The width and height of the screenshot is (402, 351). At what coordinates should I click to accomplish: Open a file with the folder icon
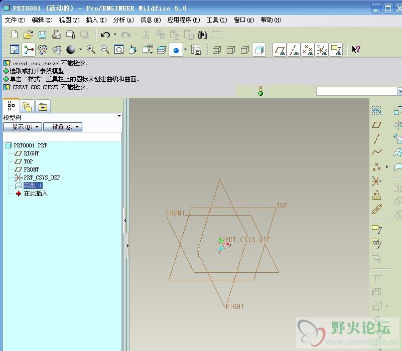pos(28,34)
